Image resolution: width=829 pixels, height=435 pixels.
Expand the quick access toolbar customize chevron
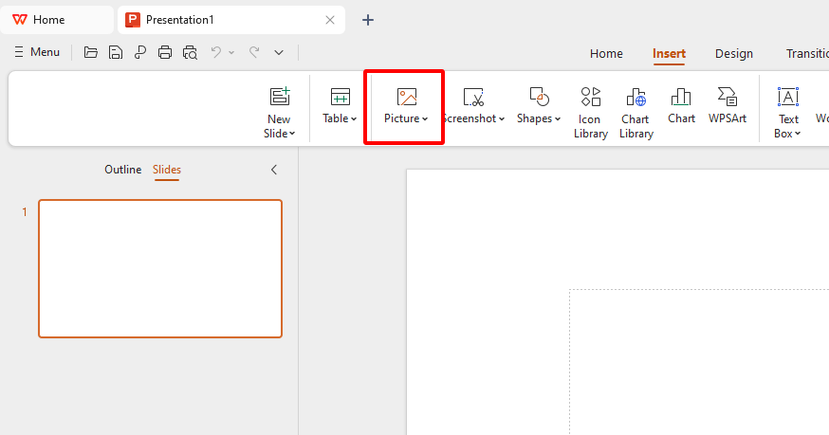(x=279, y=52)
